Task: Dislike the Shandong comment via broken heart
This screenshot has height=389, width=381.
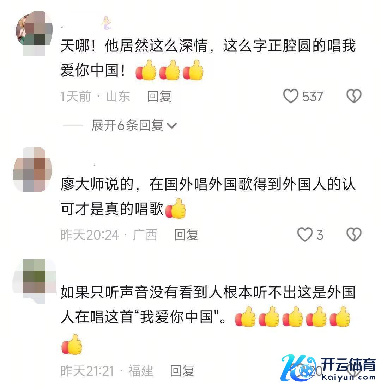Action: point(354,96)
